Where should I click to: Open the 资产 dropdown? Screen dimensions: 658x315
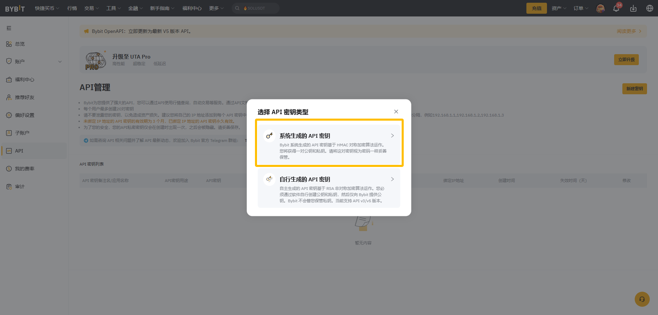(x=559, y=8)
